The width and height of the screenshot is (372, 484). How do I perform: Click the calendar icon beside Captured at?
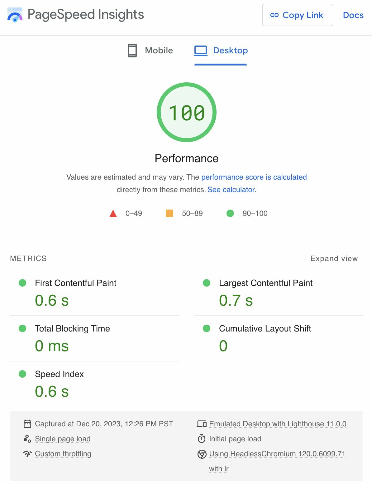coord(27,424)
